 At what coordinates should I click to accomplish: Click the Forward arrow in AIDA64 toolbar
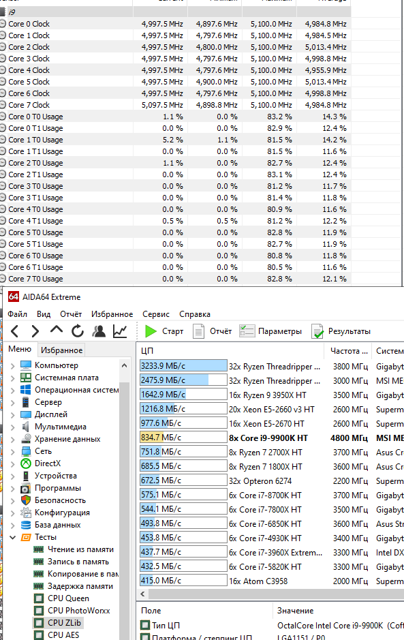[x=35, y=331]
